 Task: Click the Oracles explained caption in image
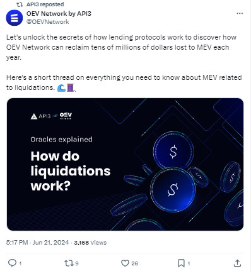61,140
